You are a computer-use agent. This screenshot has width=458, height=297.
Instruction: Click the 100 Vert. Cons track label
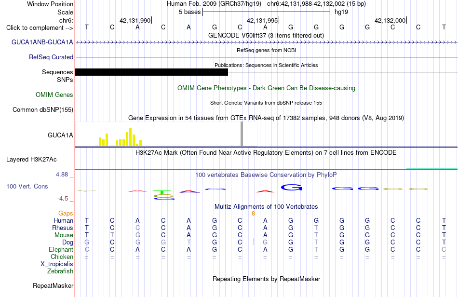point(27,186)
